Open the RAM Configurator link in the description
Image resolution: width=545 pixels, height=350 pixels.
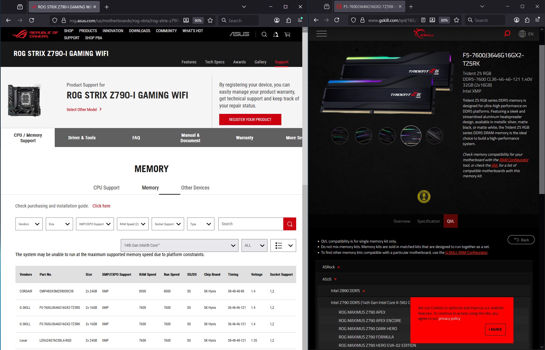click(x=514, y=160)
